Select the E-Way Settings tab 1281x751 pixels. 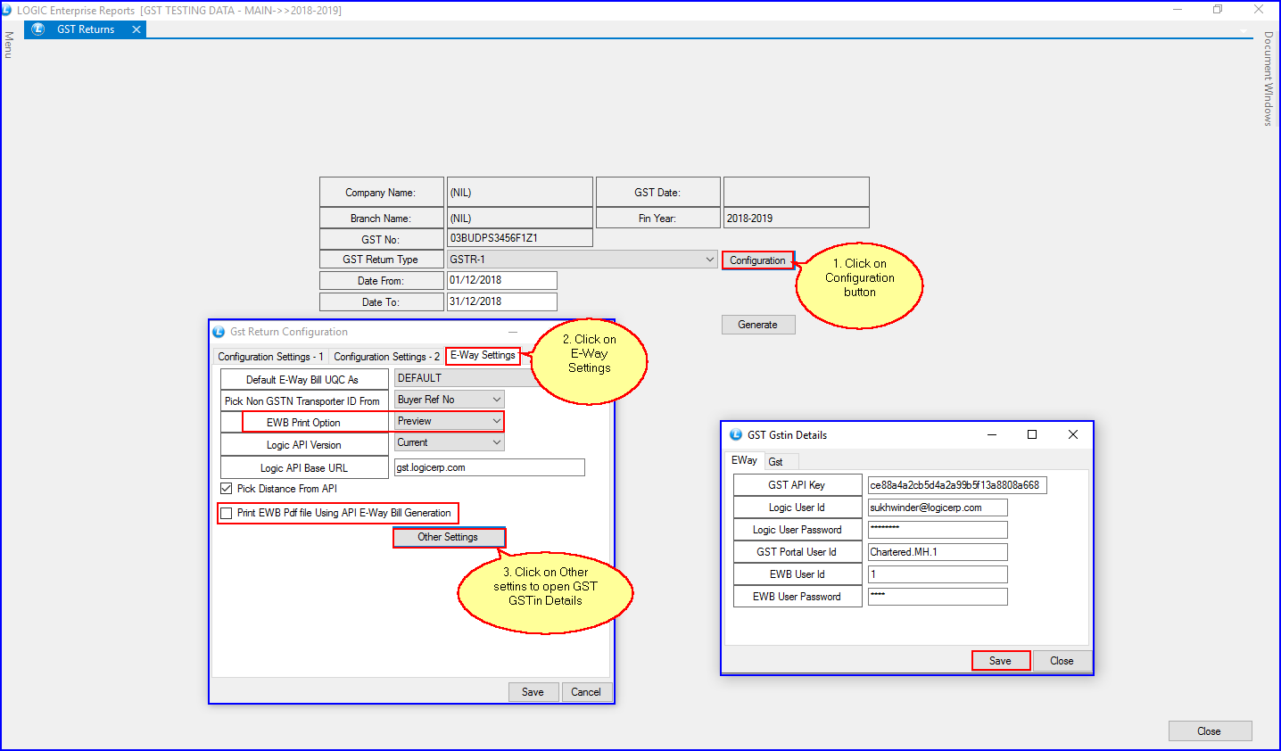click(x=483, y=355)
